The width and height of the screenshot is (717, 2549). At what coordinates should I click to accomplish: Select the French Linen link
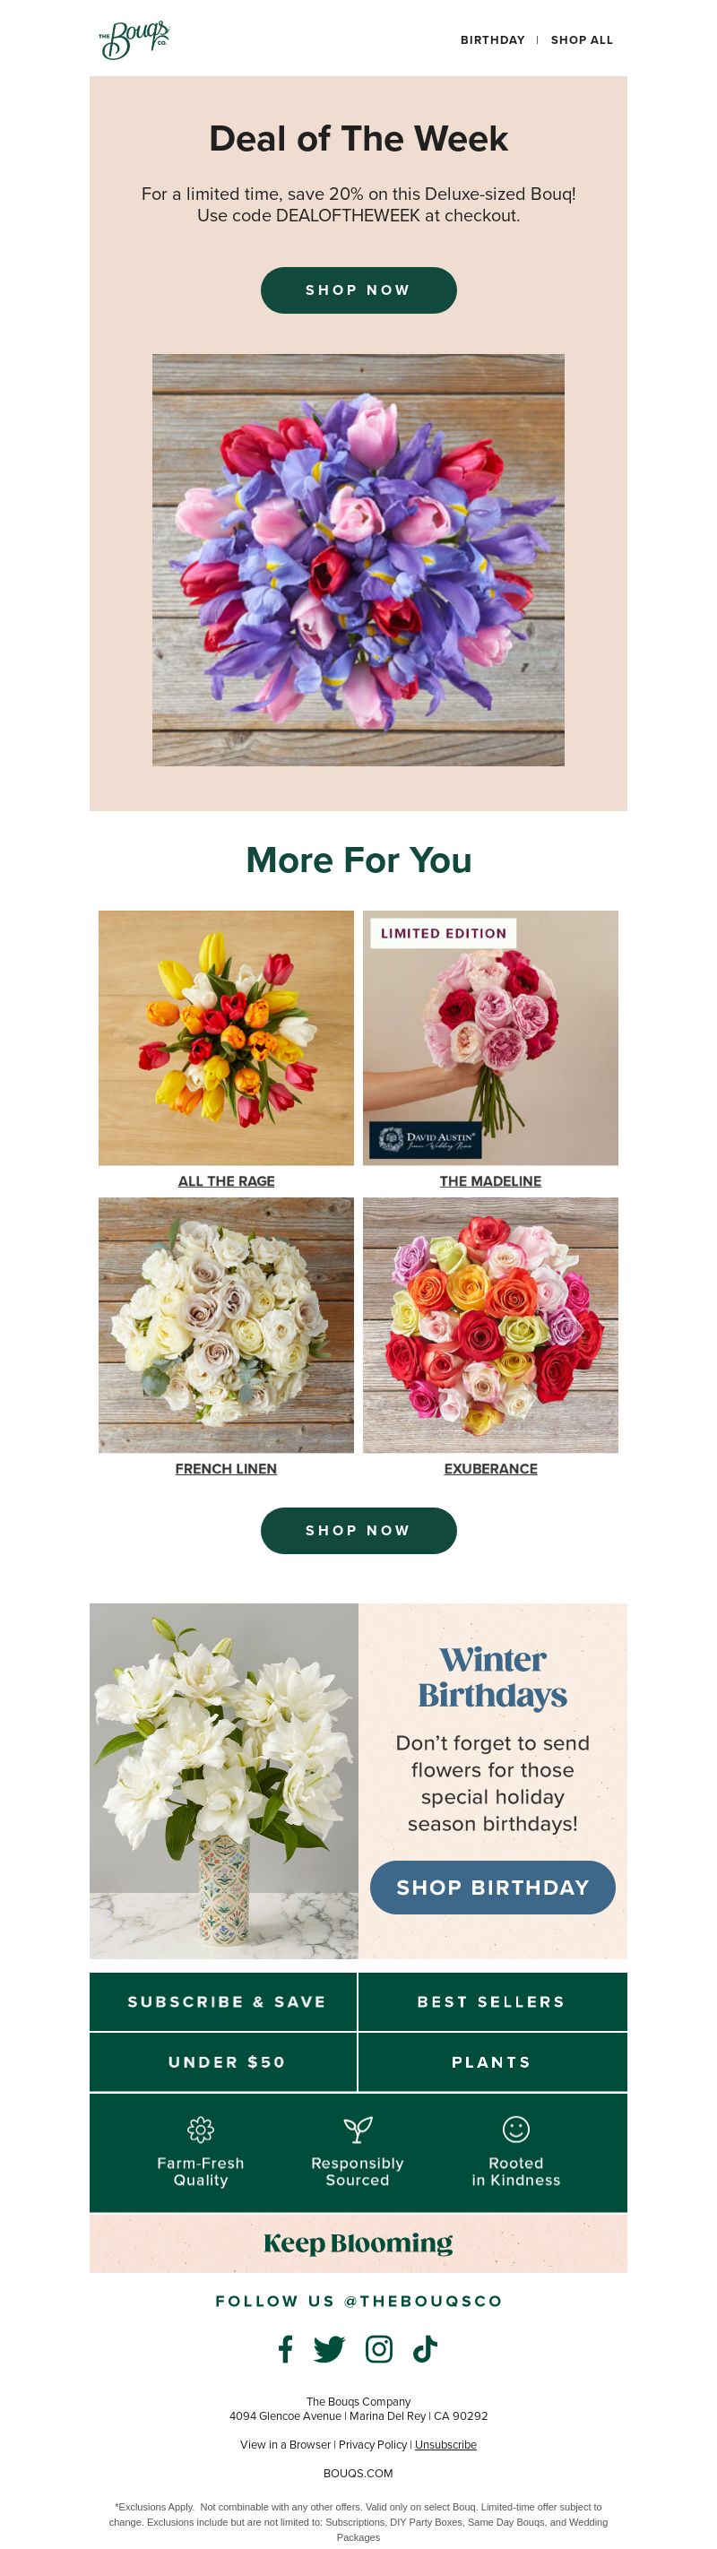(x=227, y=1468)
